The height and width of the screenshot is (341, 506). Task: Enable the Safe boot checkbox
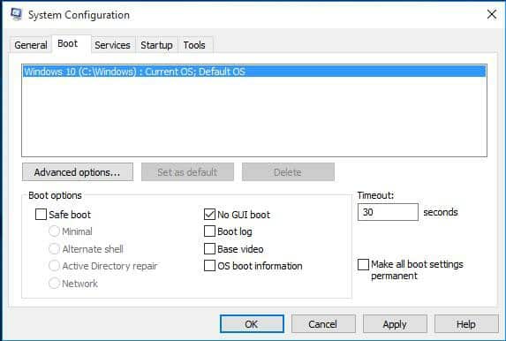pos(41,215)
